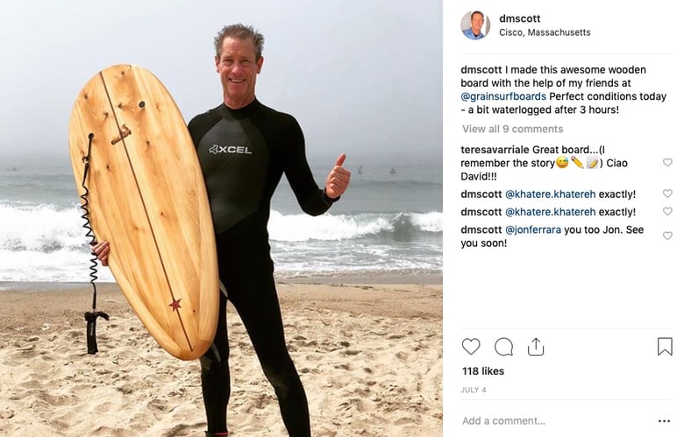The height and width of the screenshot is (437, 684).
Task: Open the @grainsurfboards mention link
Action: point(503,96)
